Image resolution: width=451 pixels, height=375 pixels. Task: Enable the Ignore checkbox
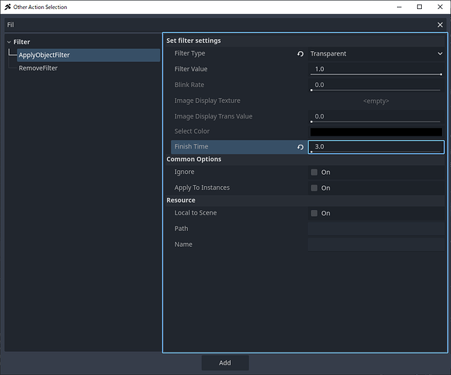pyautogui.click(x=315, y=172)
